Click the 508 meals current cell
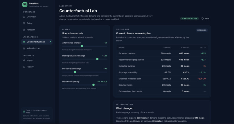Screen dimensions: 234x124 (166, 53)
